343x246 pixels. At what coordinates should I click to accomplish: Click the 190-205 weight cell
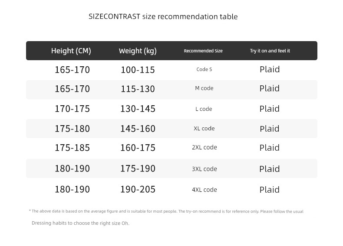tap(138, 190)
